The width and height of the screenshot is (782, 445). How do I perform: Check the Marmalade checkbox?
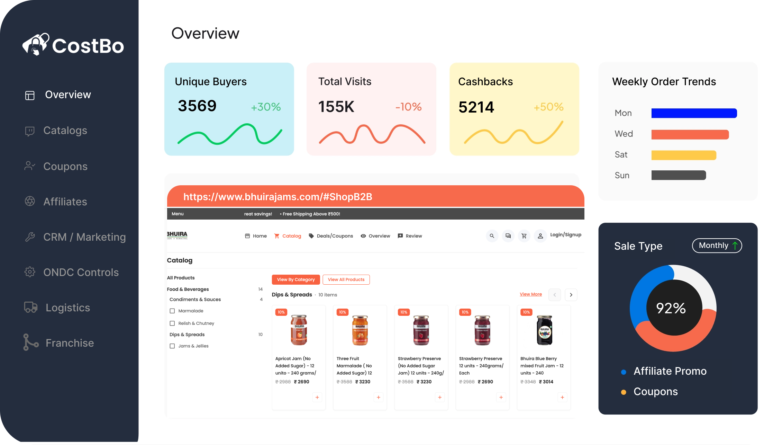tap(172, 311)
